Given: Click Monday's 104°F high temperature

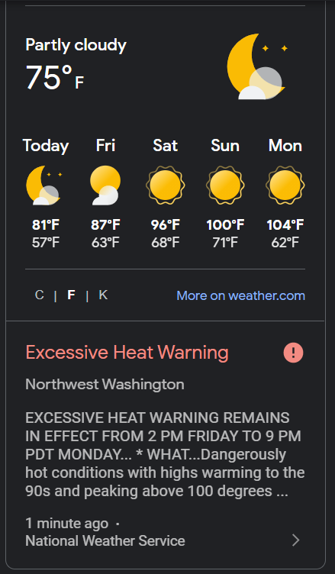Looking at the screenshot, I should pos(285,224).
